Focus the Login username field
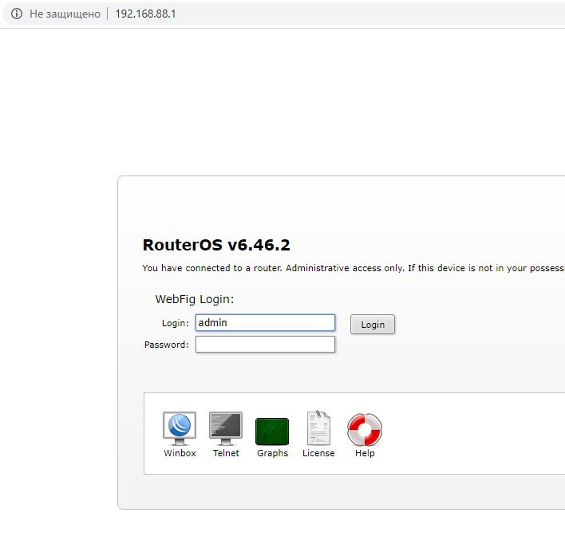The image size is (565, 548). 265,322
